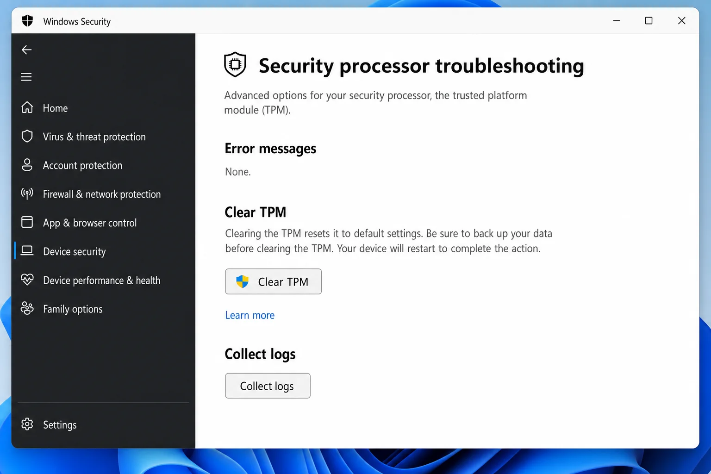Screen dimensions: 711x474
Task: Click the 'Advanced options for your security processor' description
Action: point(375,102)
